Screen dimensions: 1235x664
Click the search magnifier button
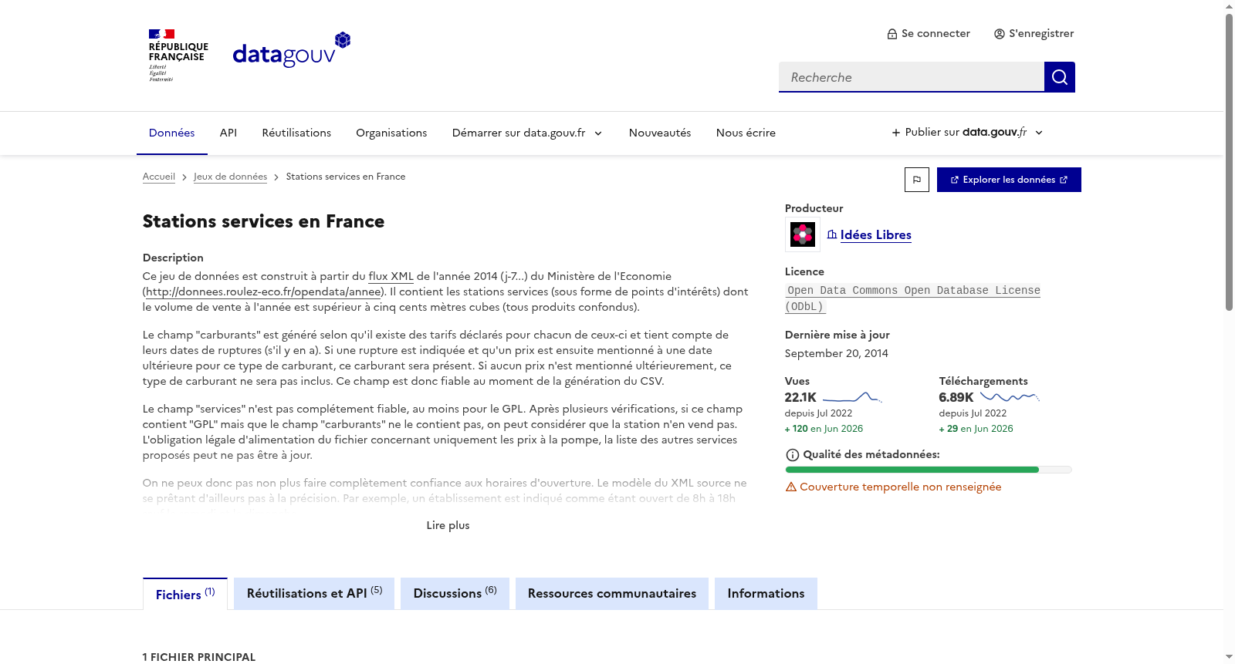[x=1059, y=77]
